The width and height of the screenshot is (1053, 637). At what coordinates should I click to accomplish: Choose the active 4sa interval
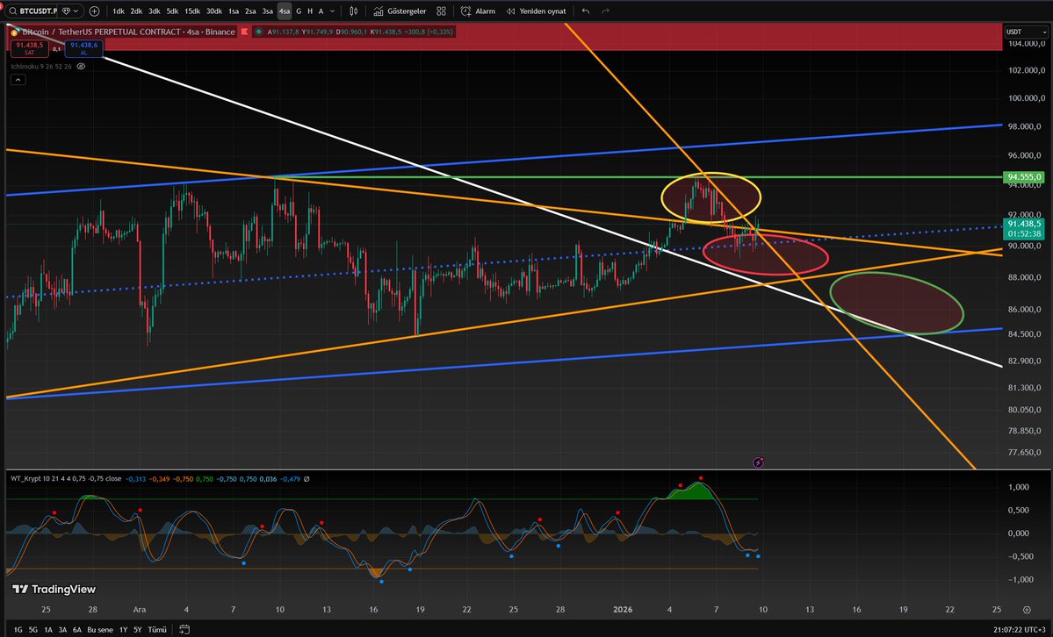pos(285,11)
